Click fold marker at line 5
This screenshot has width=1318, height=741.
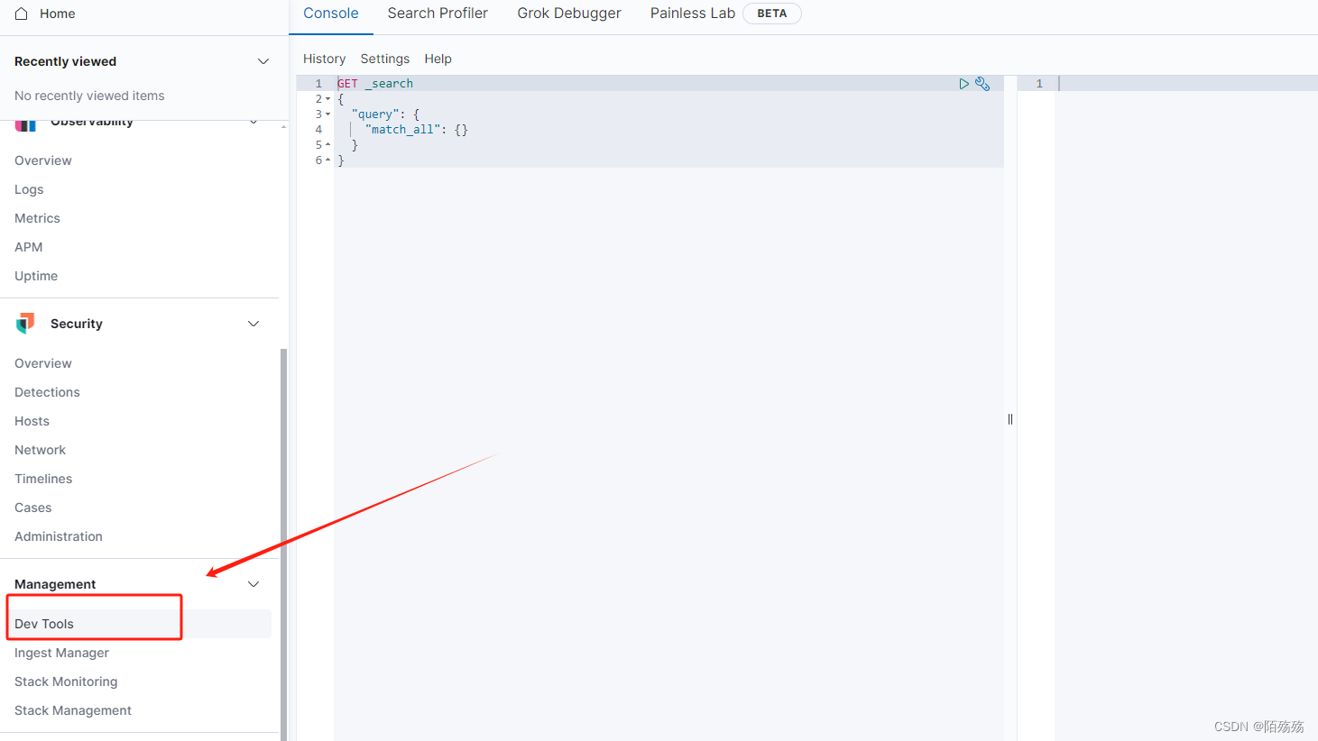coord(327,145)
